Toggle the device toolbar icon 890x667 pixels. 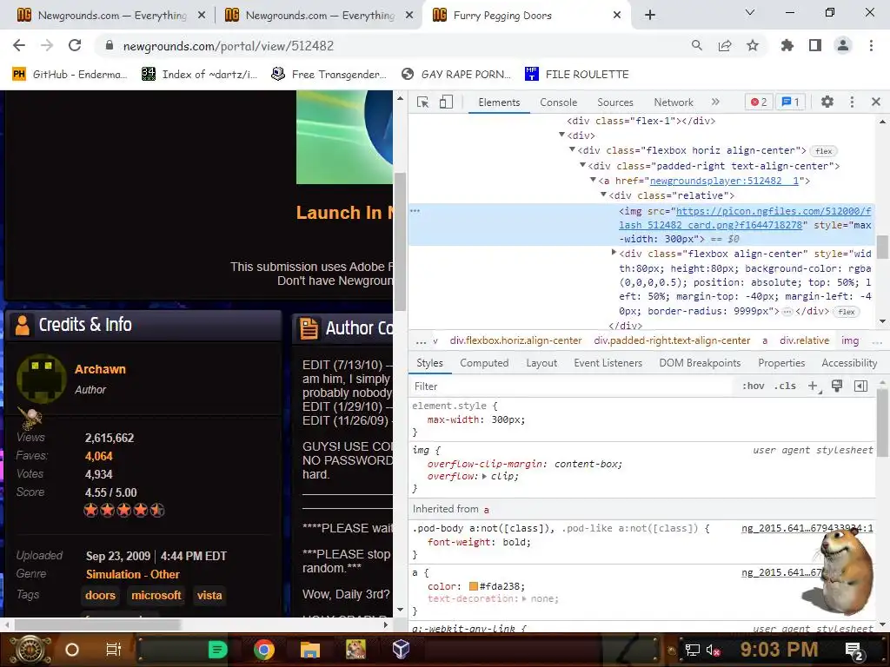(446, 102)
